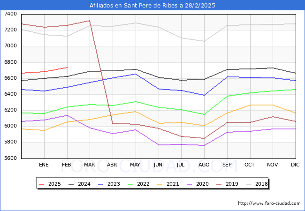The image size is (305, 211).
Task: Click the 6000 y-axis value
Action: click(10, 126)
